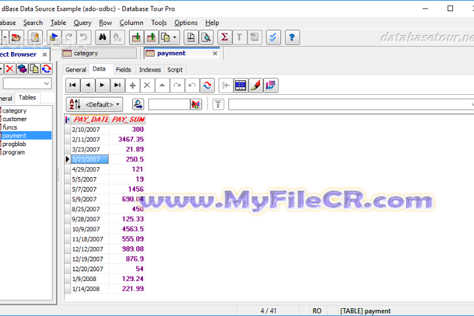Image resolution: width=474 pixels, height=316 pixels.
Task: Click the search person magnifier icon
Action: pyautogui.click(x=138, y=104)
